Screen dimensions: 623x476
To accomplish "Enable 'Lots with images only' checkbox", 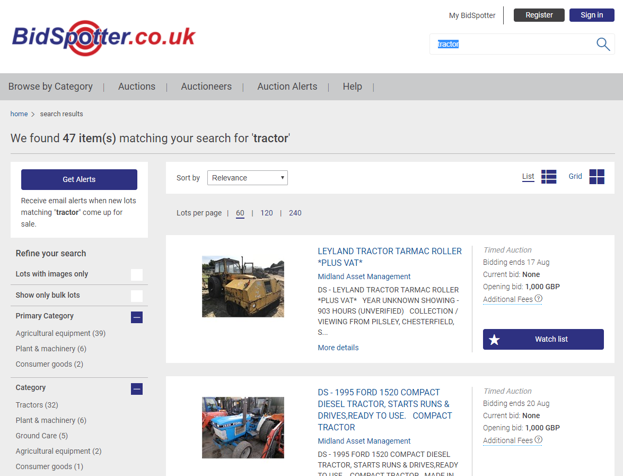I will 137,274.
